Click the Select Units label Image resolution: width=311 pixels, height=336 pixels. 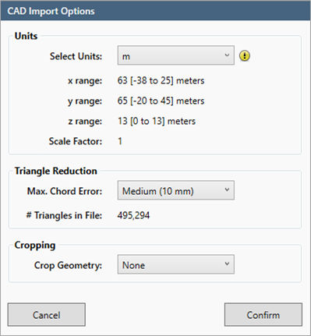76,56
